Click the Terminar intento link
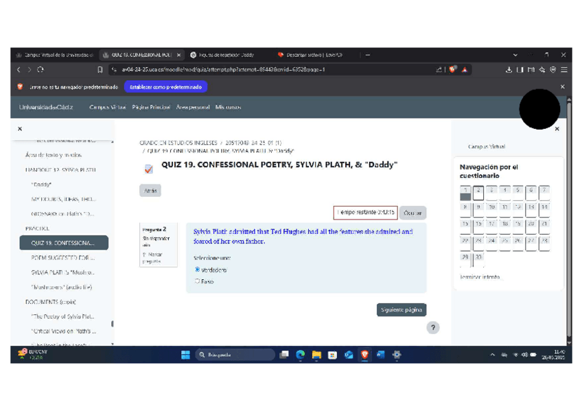 pos(480,277)
